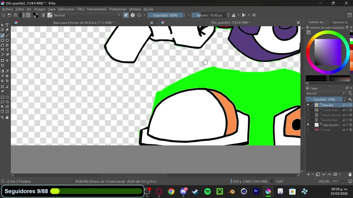Hide the Line Art layer

308,105
